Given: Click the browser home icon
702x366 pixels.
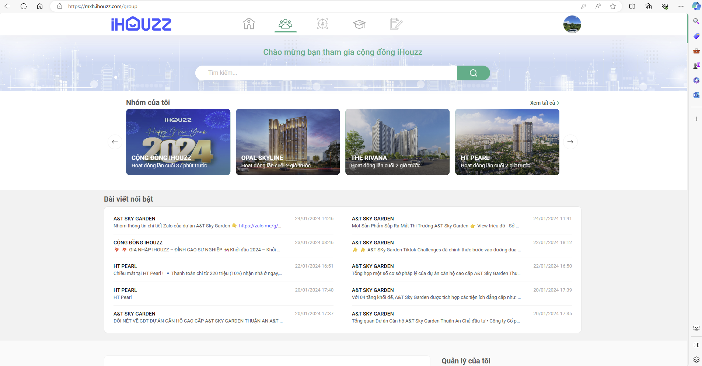Looking at the screenshot, I should click(40, 6).
